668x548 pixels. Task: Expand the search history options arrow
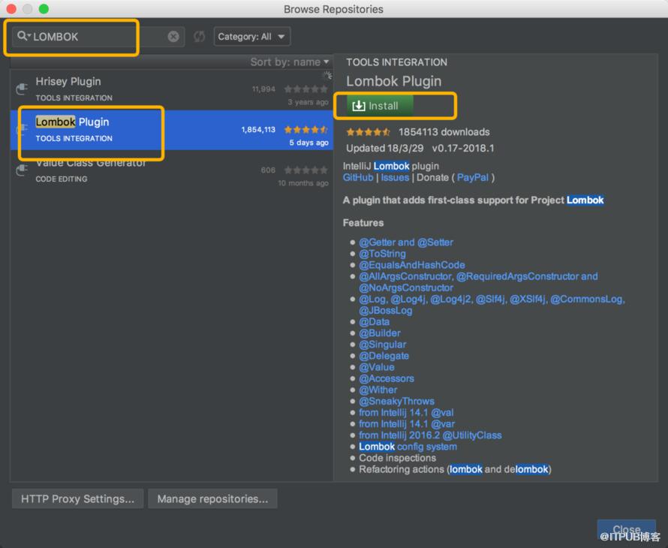pos(29,35)
